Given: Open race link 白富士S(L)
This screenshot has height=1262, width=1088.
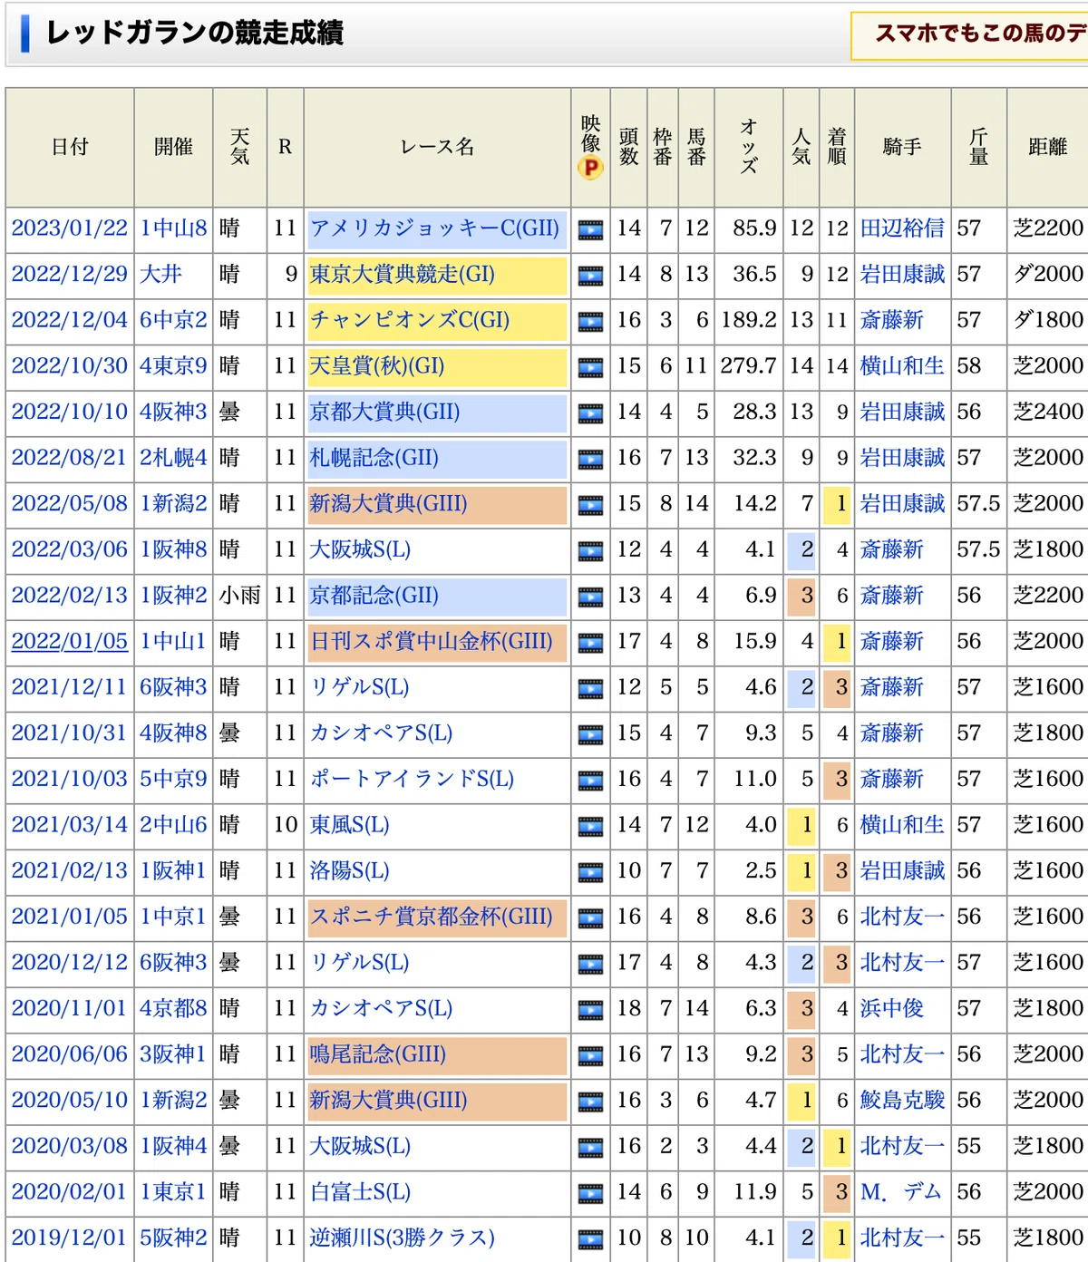Looking at the screenshot, I should pyautogui.click(x=360, y=1192).
